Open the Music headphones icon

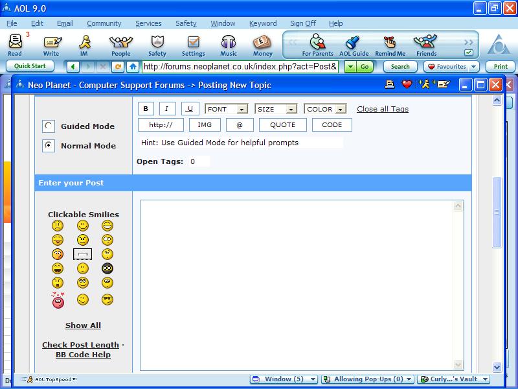[229, 45]
